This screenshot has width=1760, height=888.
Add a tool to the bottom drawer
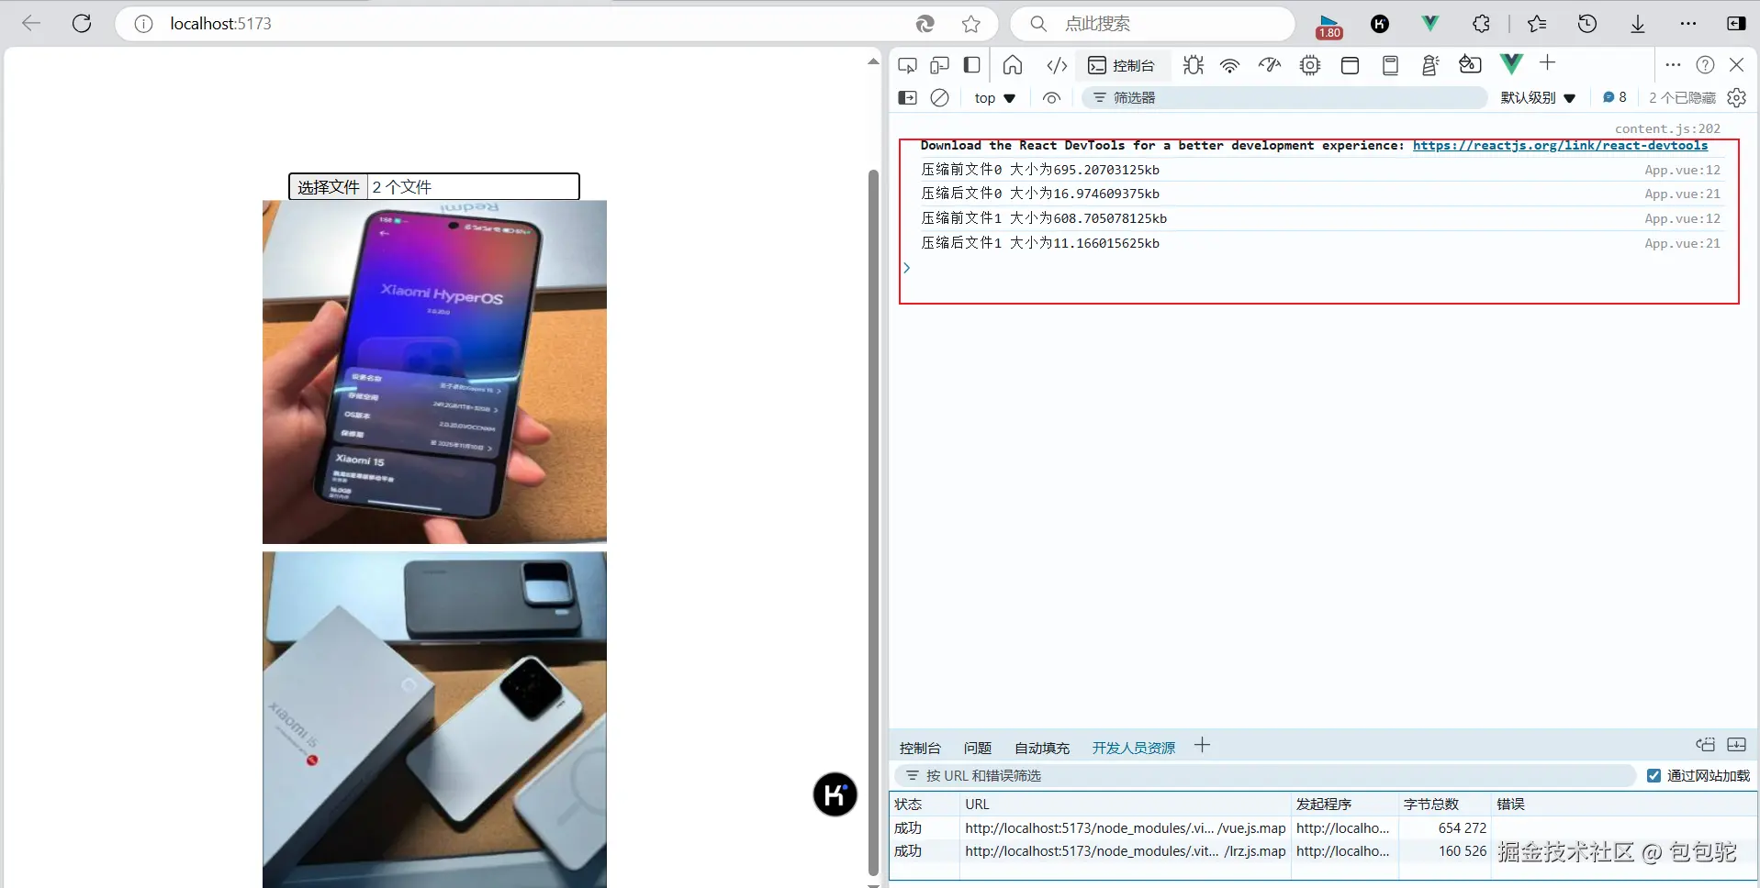point(1202,746)
